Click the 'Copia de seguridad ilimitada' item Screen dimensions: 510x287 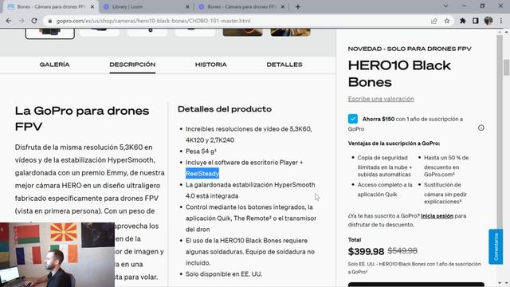tap(385, 166)
